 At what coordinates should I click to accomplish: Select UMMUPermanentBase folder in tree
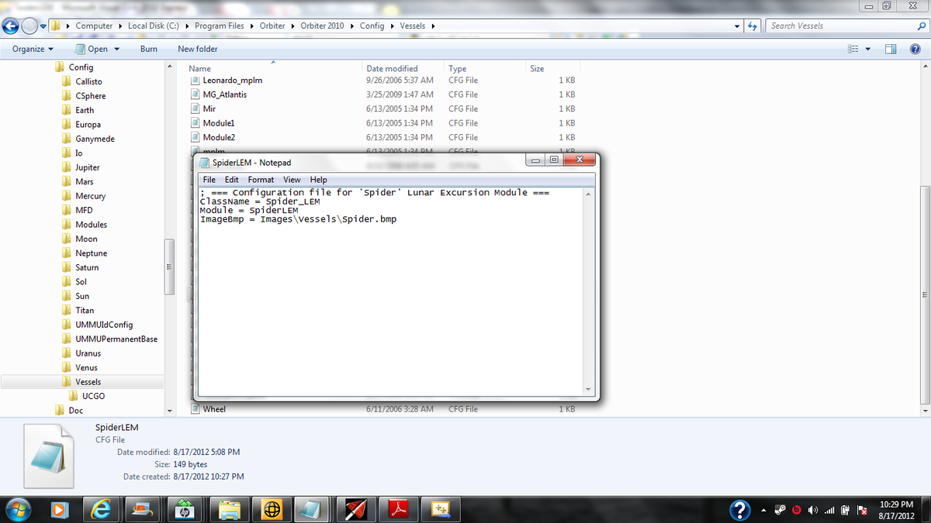tap(116, 339)
